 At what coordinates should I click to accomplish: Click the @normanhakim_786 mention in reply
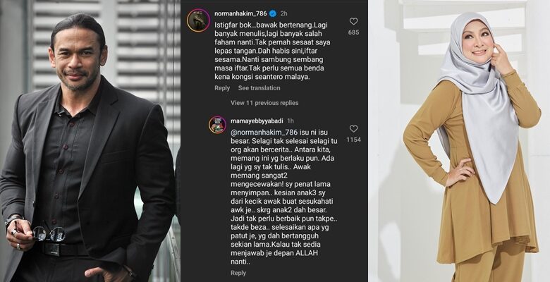click(x=264, y=133)
